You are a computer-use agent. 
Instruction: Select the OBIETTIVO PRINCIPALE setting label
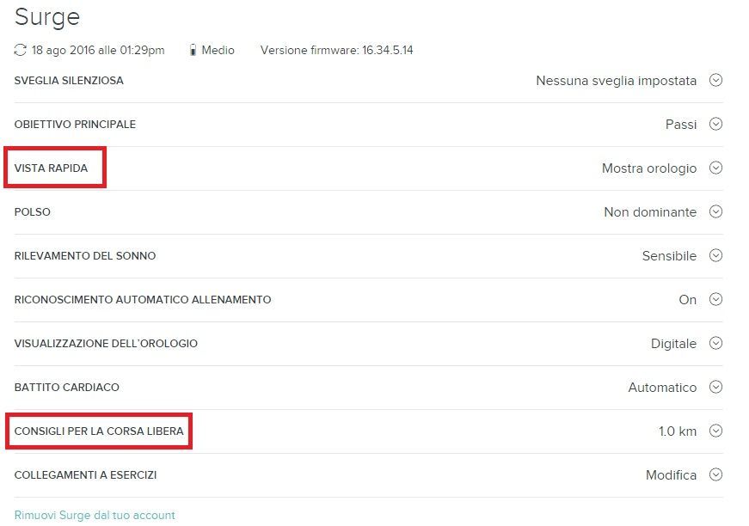pos(75,125)
